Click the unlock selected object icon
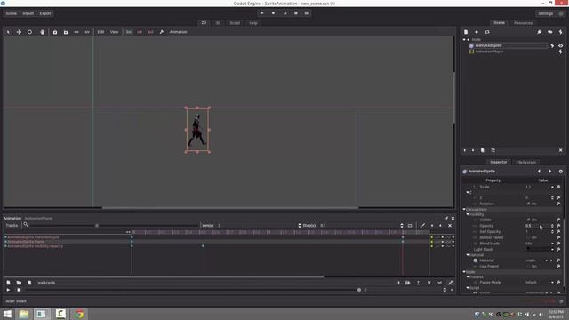The height and width of the screenshot is (320, 569). (66, 32)
